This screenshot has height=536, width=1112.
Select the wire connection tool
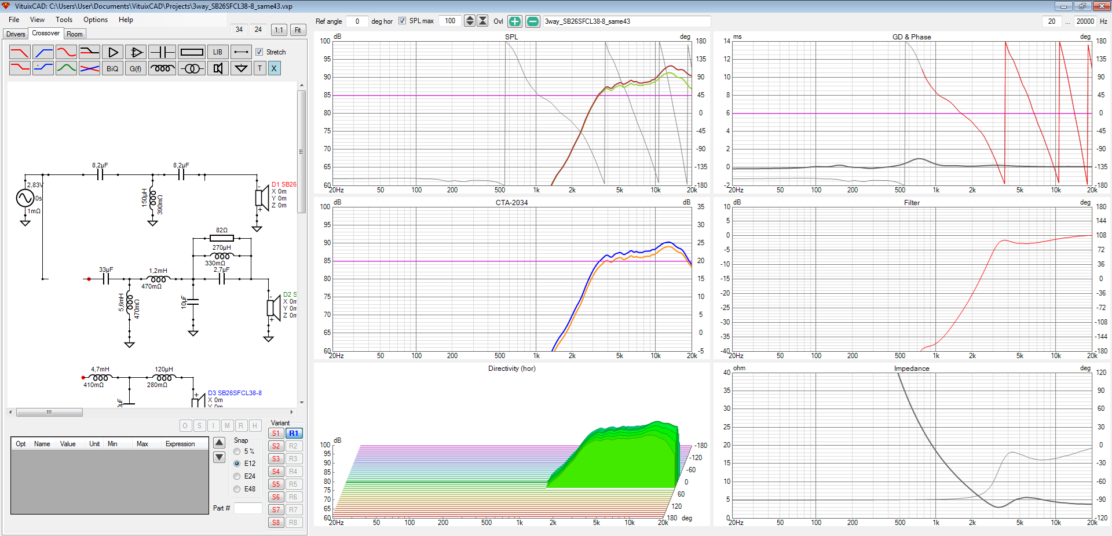point(241,52)
